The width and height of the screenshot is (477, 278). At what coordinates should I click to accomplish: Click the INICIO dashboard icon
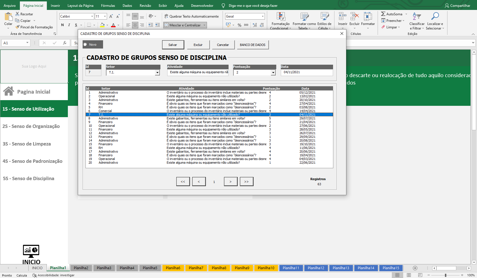click(x=31, y=251)
